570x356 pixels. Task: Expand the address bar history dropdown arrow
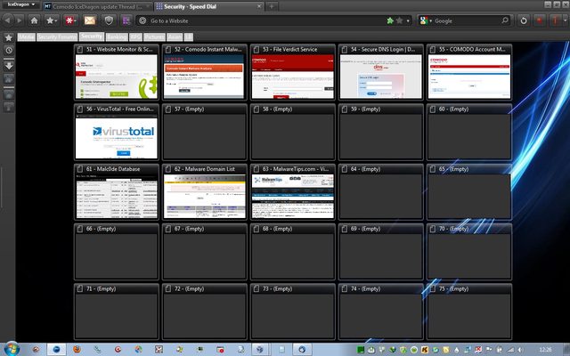tap(408, 20)
